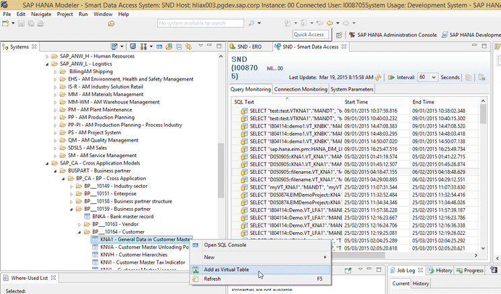Click the folder find icon in Systems toolbar

(169, 46)
